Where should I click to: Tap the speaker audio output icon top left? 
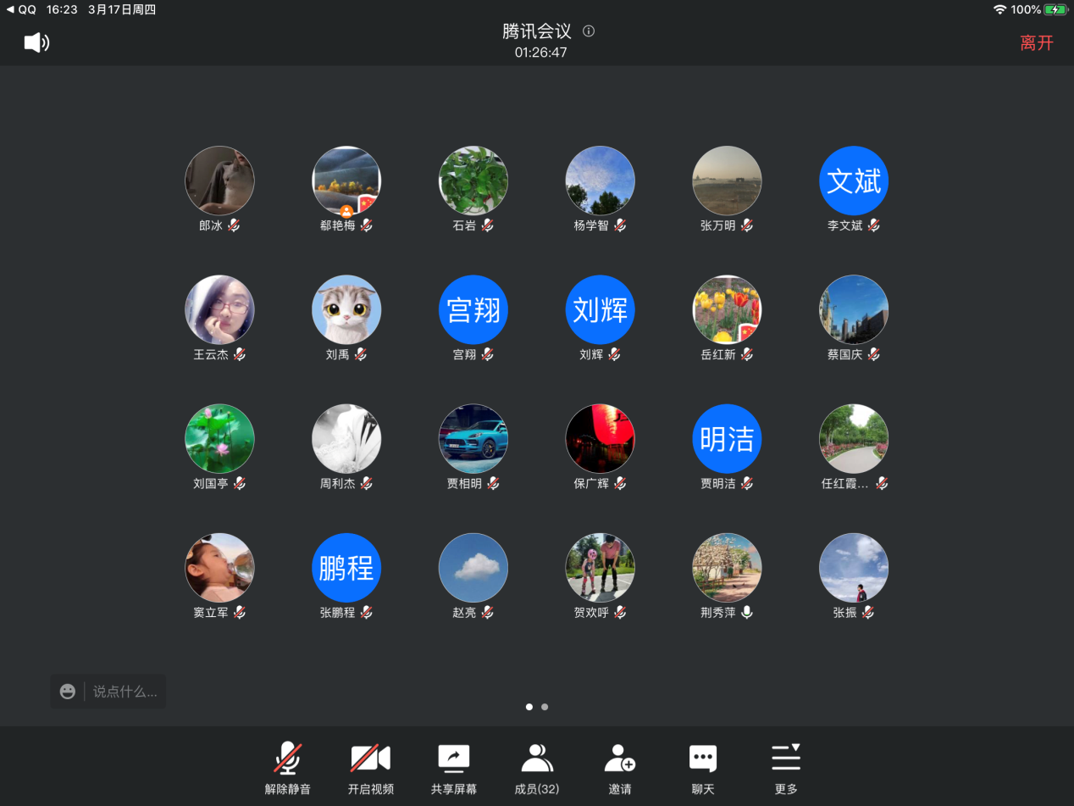[36, 42]
